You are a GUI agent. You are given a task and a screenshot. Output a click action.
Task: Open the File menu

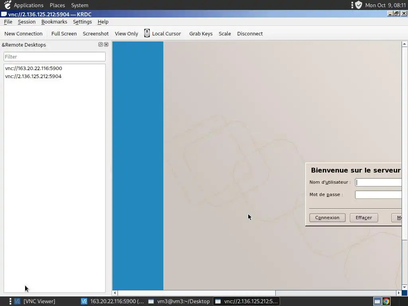pos(8,22)
